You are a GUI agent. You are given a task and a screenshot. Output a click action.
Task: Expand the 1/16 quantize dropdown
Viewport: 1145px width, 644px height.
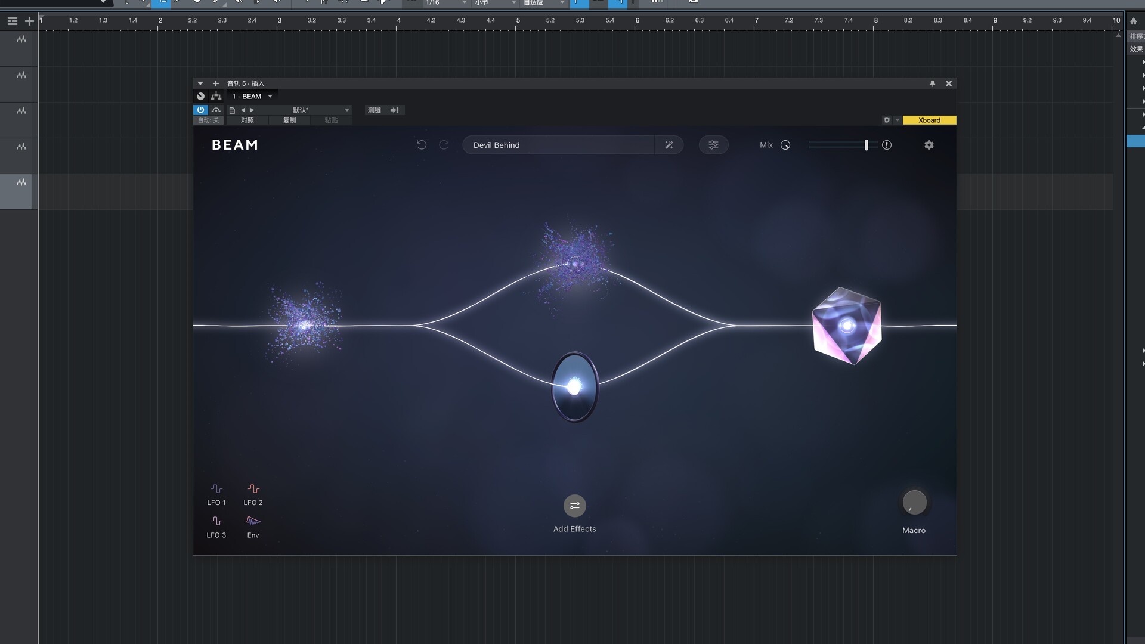(465, 3)
